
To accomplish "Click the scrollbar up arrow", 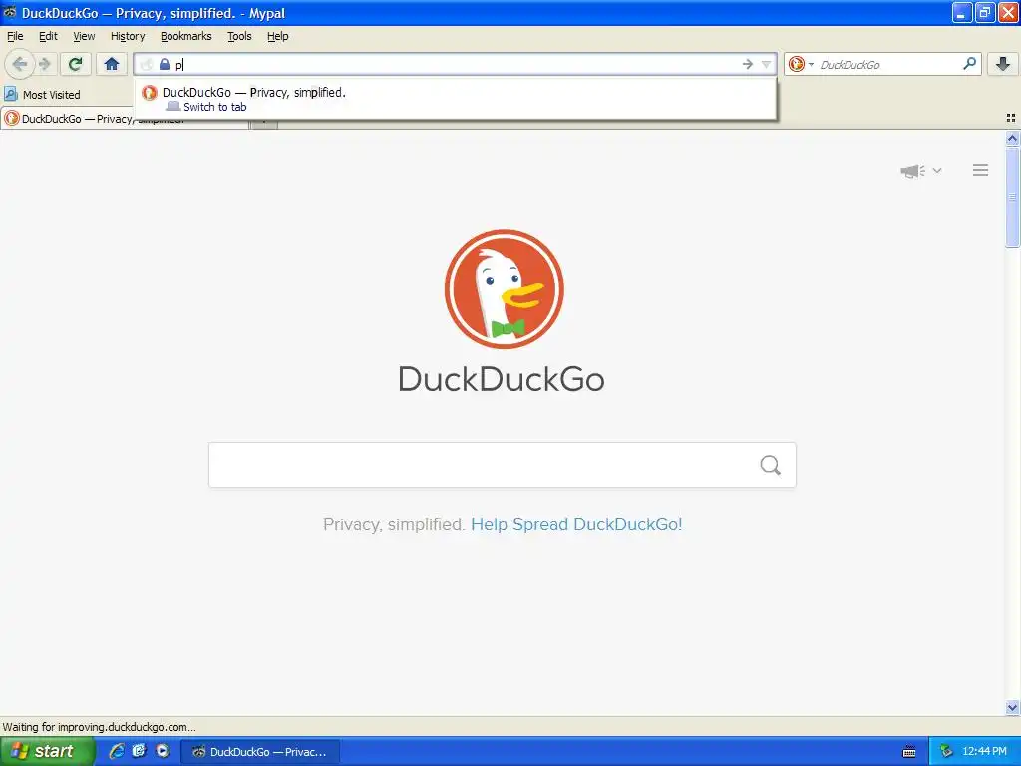I will point(1012,138).
